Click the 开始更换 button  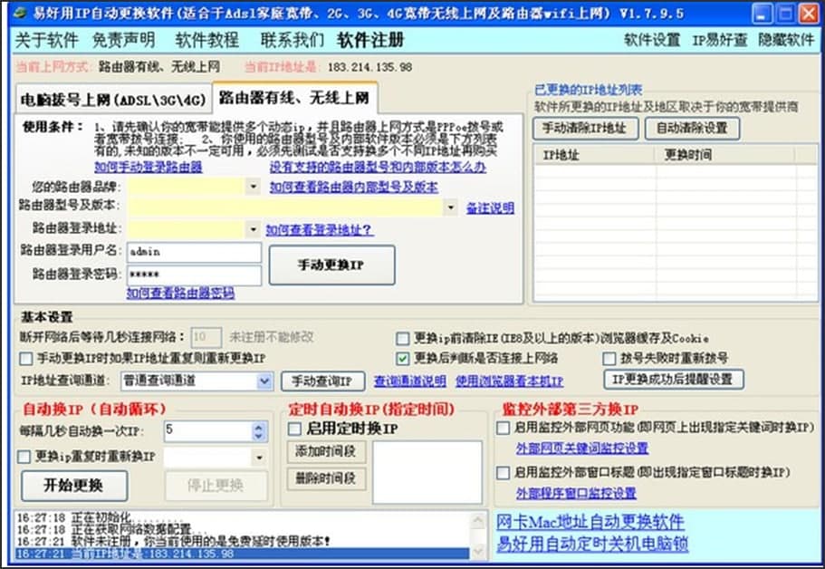click(74, 486)
